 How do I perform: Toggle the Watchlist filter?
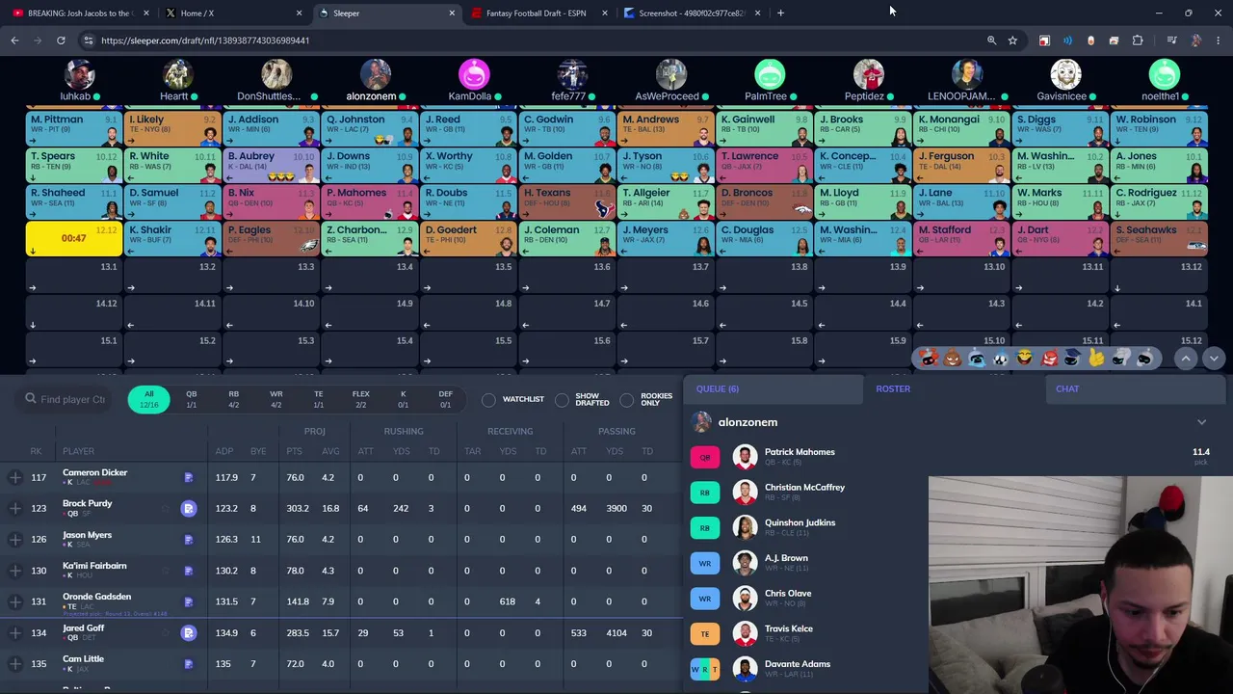pos(489,399)
